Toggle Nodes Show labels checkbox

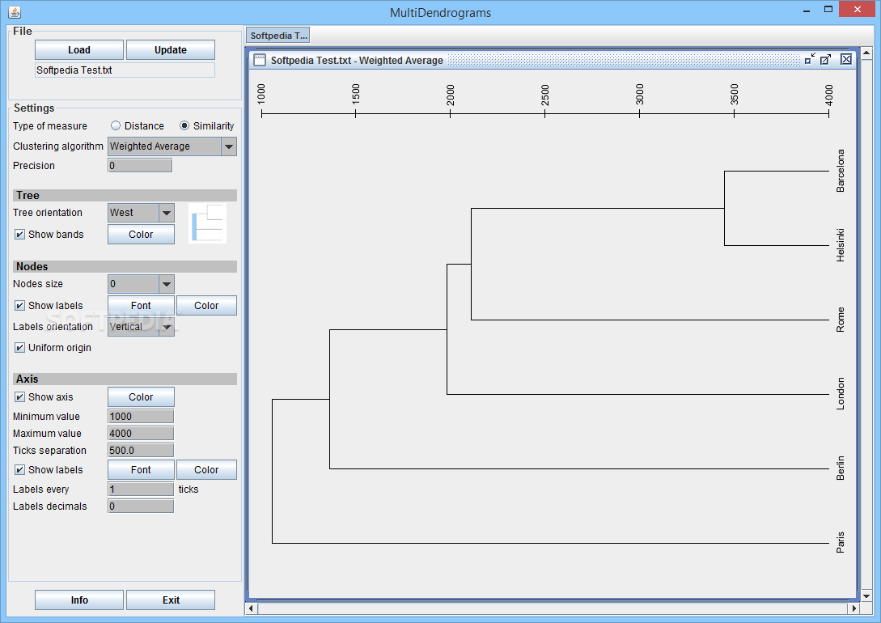click(x=19, y=306)
